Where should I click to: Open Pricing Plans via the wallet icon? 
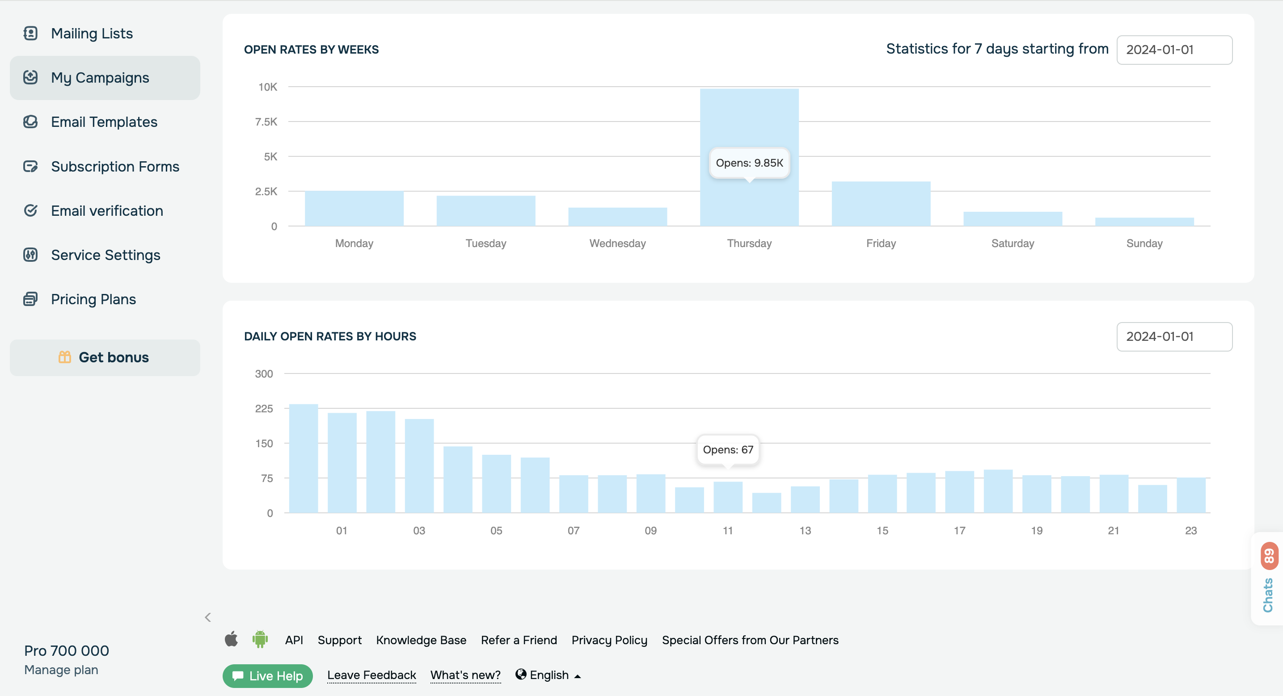pos(30,299)
